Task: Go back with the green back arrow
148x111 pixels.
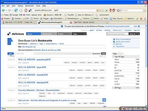Action: click(x=3, y=10)
